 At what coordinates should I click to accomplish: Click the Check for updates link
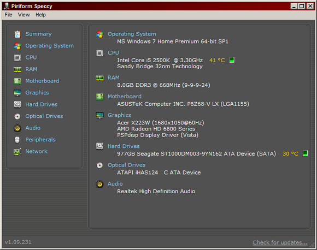click(x=280, y=242)
